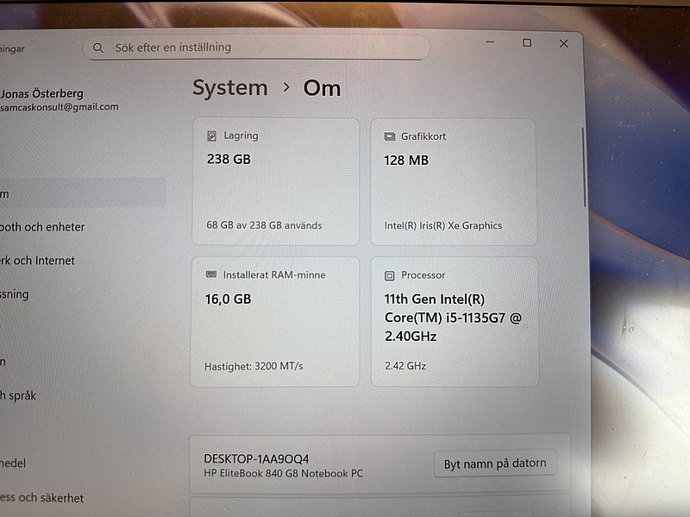The height and width of the screenshot is (517, 690).
Task: Select 'Nätverk och Internet' in the sidebar
Action: (x=38, y=261)
